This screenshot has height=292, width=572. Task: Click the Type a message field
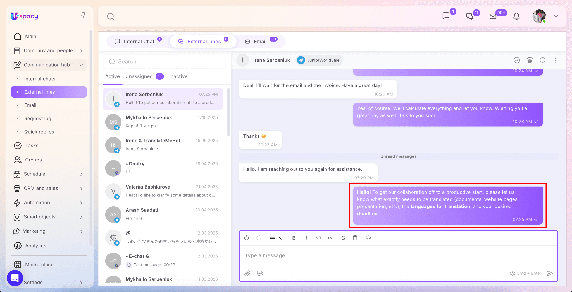point(391,255)
